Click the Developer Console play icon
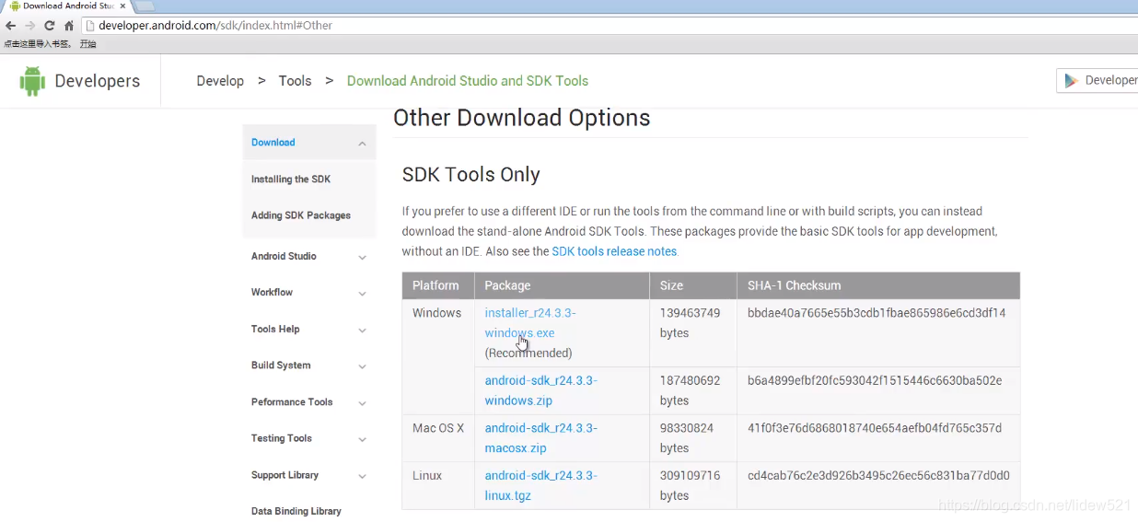 pos(1071,81)
